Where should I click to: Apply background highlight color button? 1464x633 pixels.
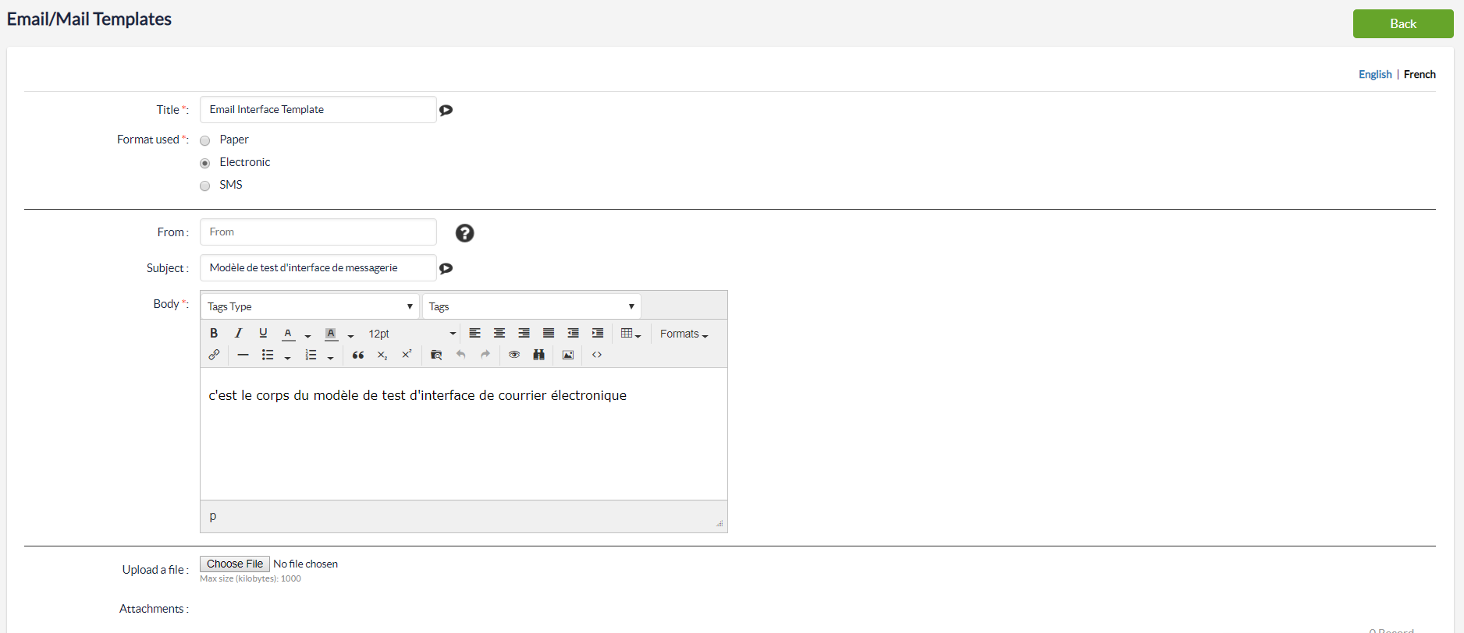click(331, 334)
